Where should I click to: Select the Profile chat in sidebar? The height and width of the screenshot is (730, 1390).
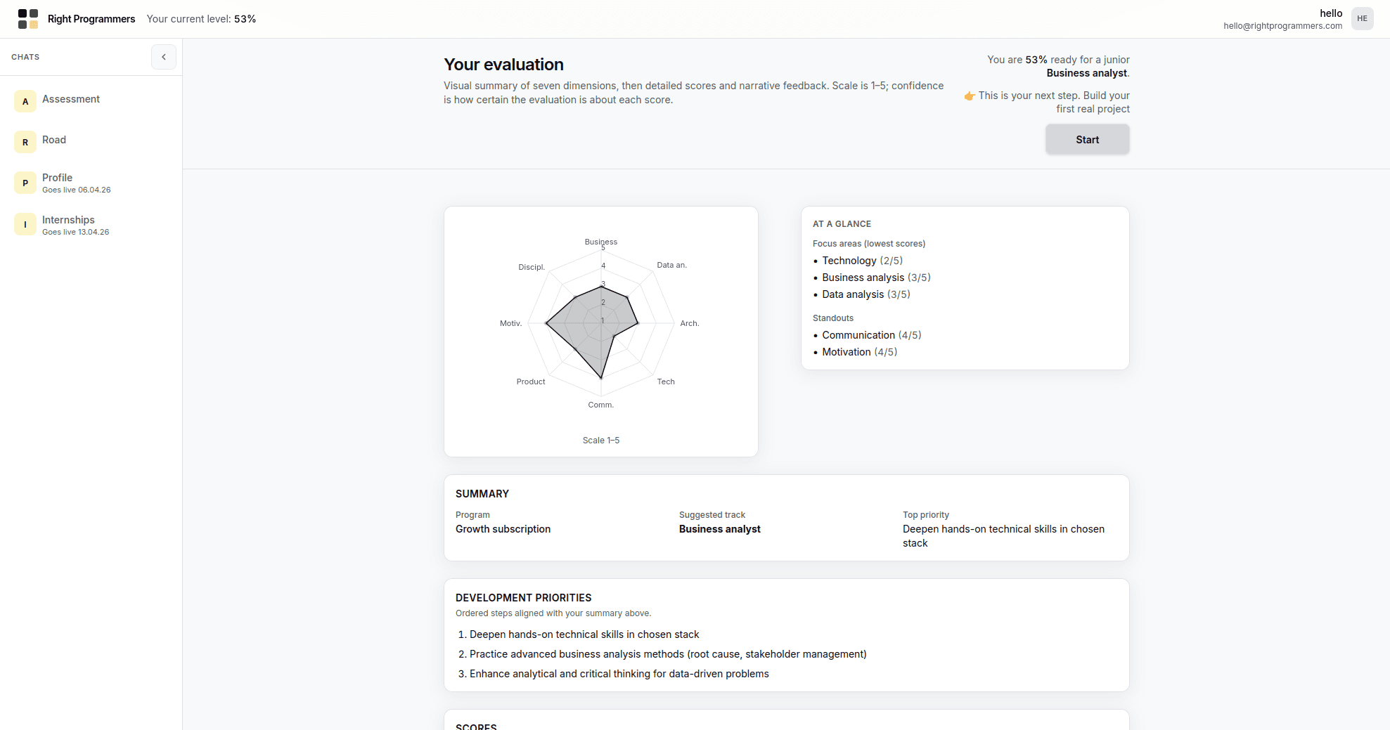[x=57, y=178]
